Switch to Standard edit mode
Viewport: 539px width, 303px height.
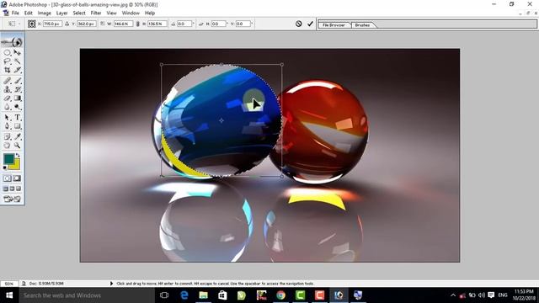(8, 178)
